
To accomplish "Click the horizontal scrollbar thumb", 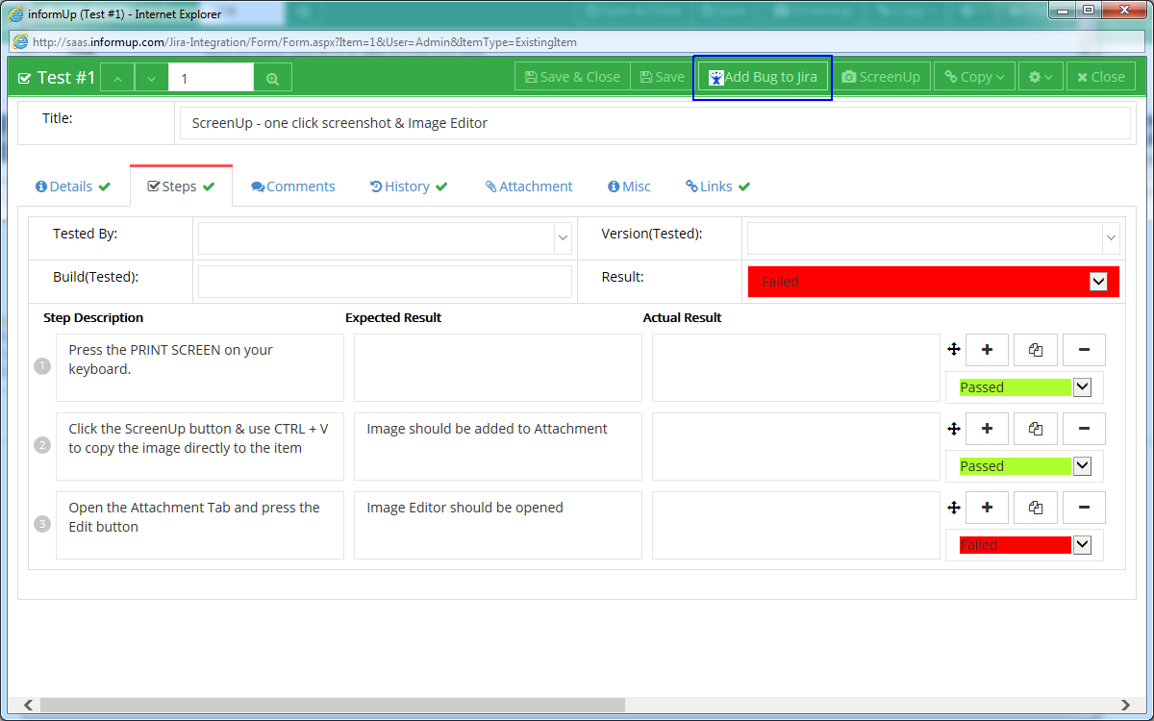I will pyautogui.click(x=332, y=706).
